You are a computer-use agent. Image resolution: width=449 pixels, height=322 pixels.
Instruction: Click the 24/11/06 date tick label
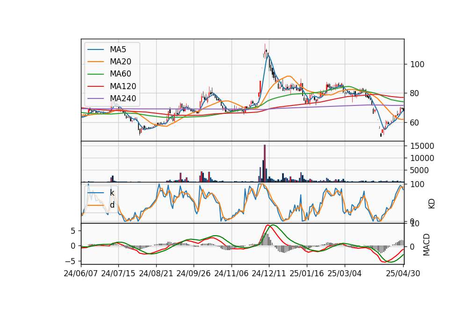coord(232,273)
